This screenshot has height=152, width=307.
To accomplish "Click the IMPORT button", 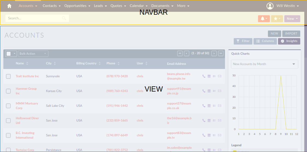I will point(291,34).
